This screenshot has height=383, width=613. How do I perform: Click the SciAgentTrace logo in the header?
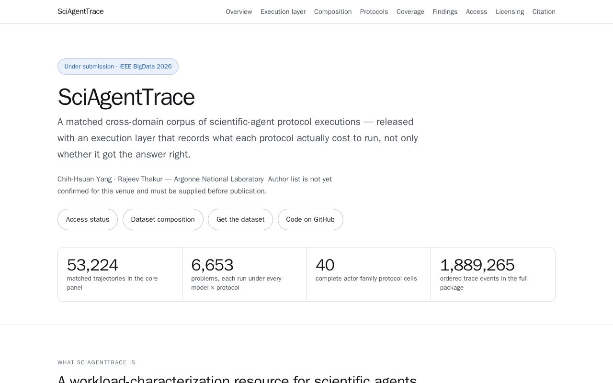[80, 11]
